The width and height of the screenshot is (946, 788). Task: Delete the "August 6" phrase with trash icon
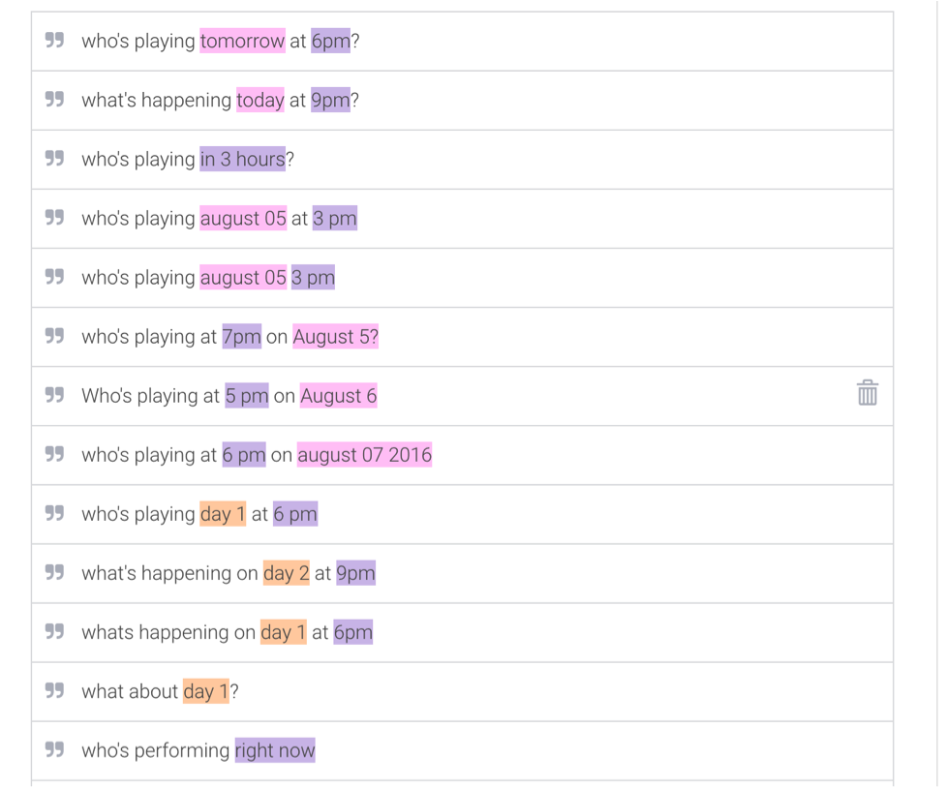click(867, 393)
